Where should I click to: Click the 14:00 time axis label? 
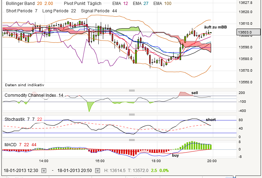(43, 161)
